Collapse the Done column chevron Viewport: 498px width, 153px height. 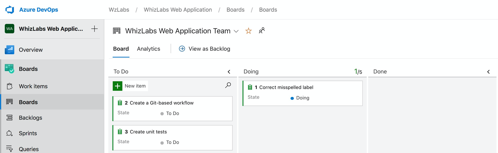(x=488, y=72)
